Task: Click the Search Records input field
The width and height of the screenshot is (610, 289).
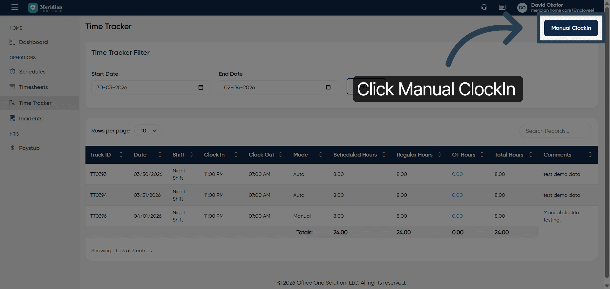Action: coord(555,131)
